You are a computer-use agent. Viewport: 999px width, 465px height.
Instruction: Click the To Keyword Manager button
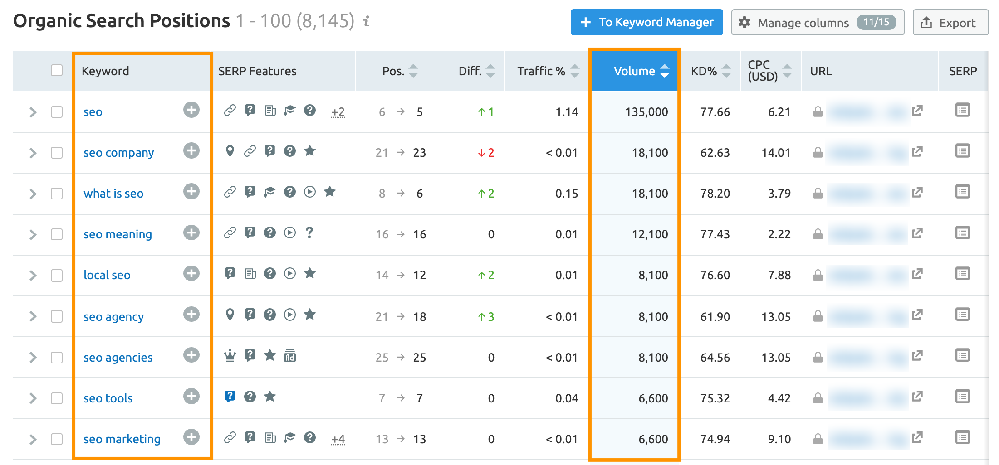646,22
